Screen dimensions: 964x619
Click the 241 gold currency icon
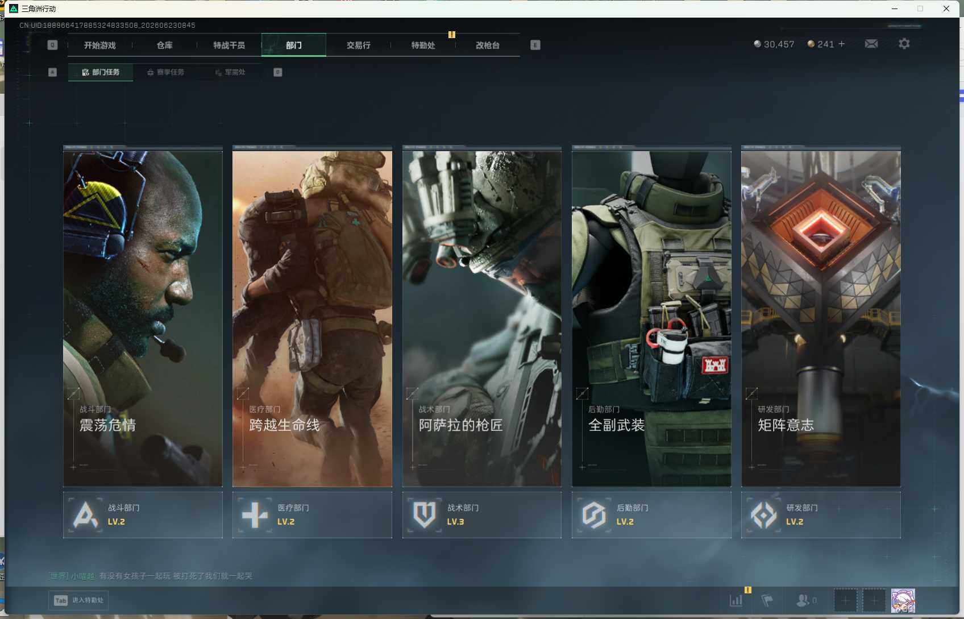click(811, 44)
